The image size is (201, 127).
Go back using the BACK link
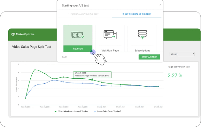[x=65, y=57]
